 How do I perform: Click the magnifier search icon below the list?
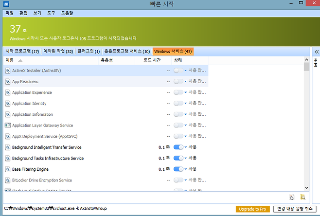tap(302, 197)
